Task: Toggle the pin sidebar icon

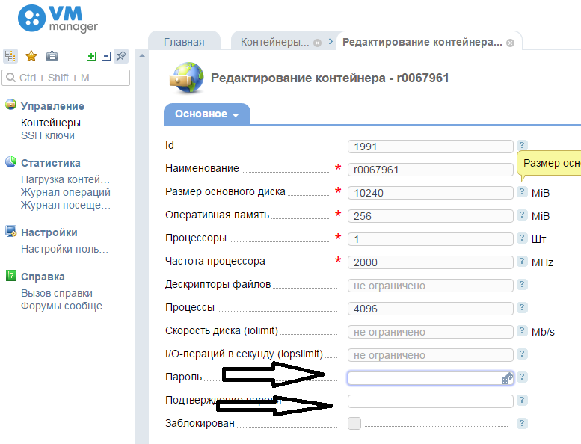Action: click(121, 56)
